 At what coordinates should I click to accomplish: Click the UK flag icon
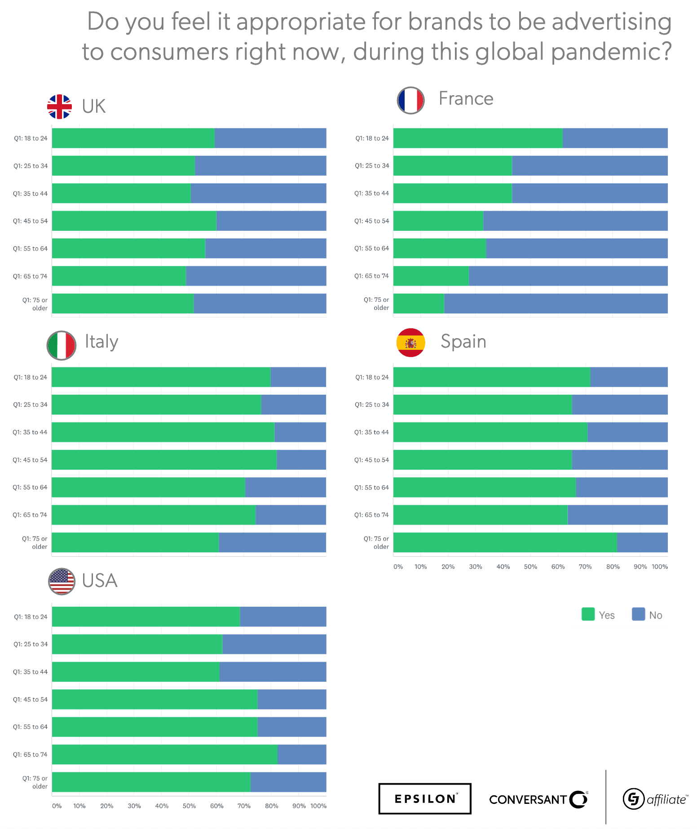pyautogui.click(x=59, y=107)
